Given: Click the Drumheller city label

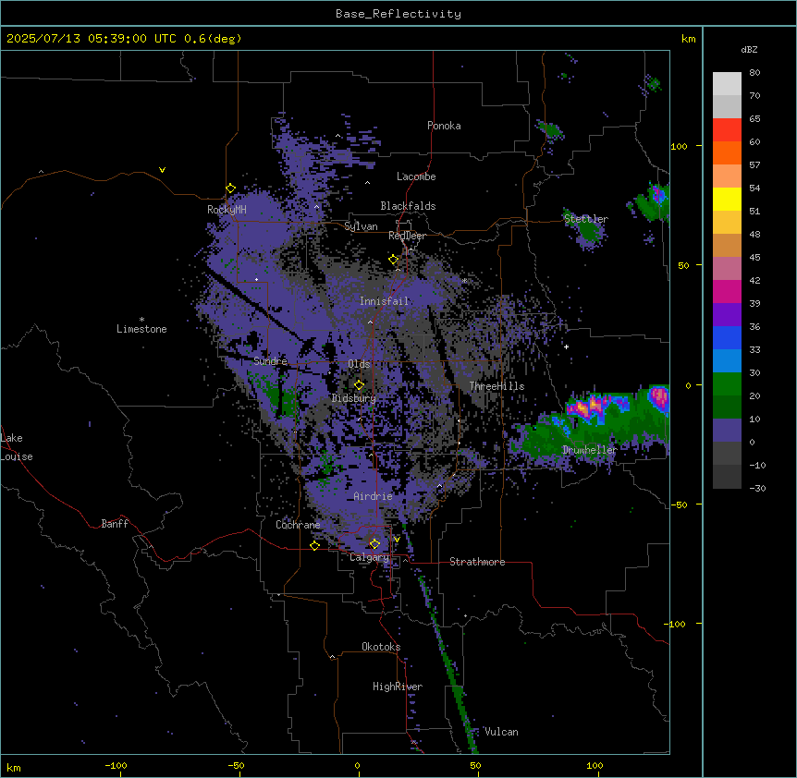Looking at the screenshot, I should pos(590,450).
